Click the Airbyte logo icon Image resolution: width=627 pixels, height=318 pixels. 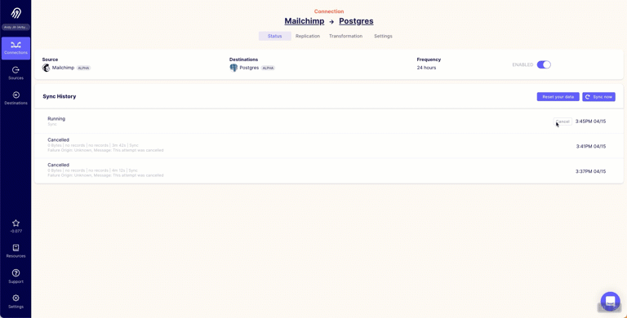point(16,13)
